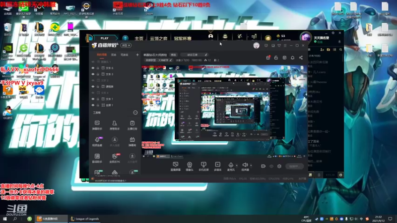Open the 云顶之弈 tab in League client
This screenshot has height=223, width=397.
pos(158,39)
